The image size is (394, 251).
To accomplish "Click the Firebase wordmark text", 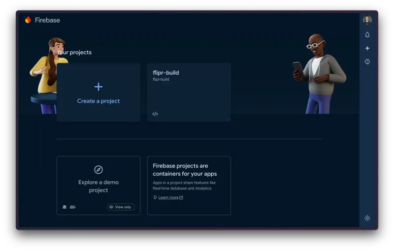I will 47,20.
